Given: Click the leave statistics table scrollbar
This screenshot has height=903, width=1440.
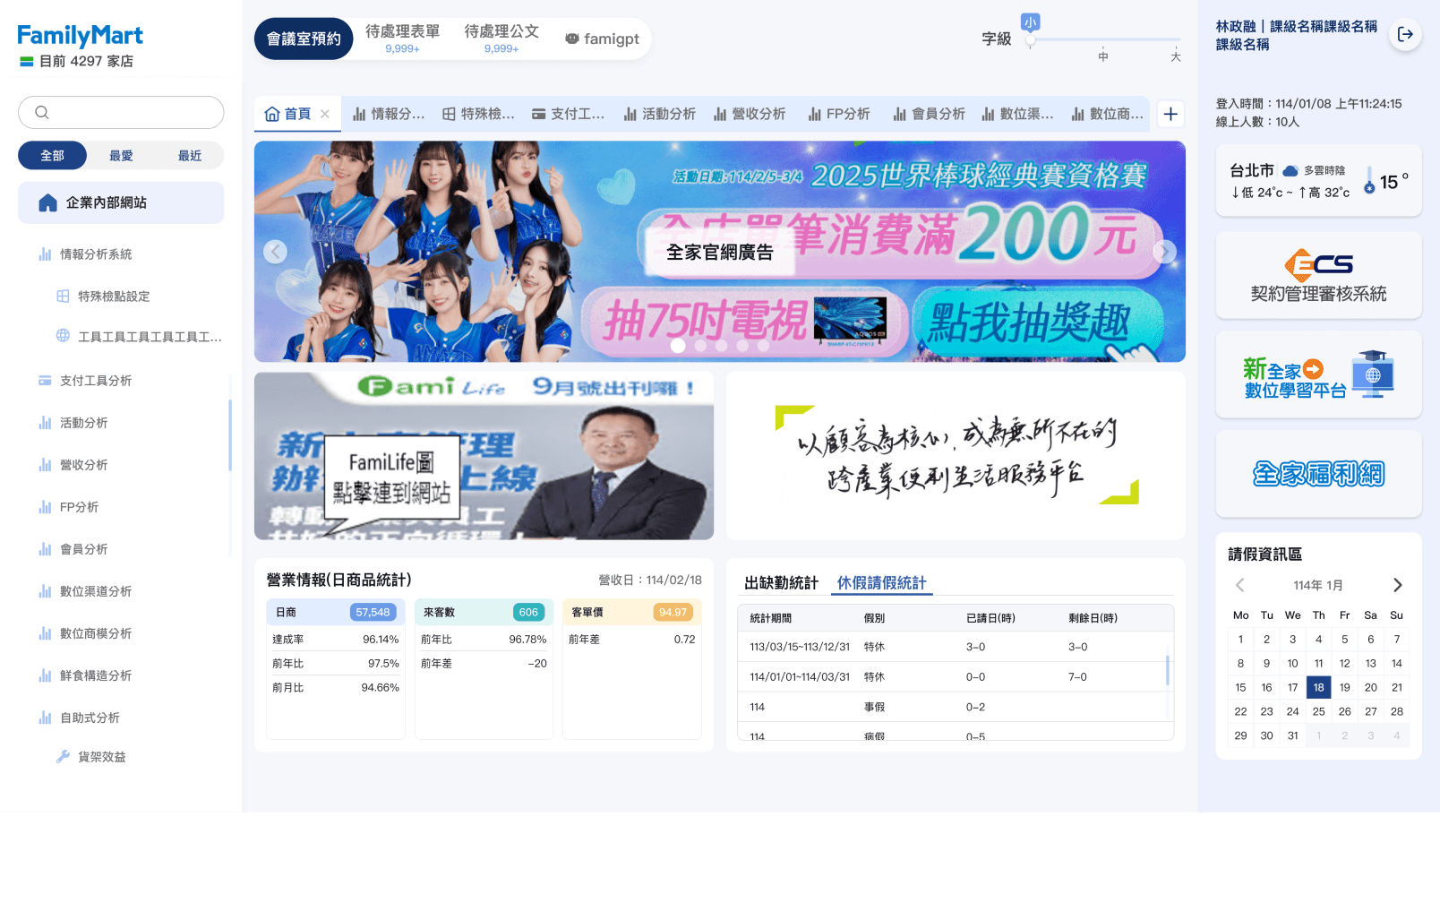Looking at the screenshot, I should click(x=1167, y=670).
